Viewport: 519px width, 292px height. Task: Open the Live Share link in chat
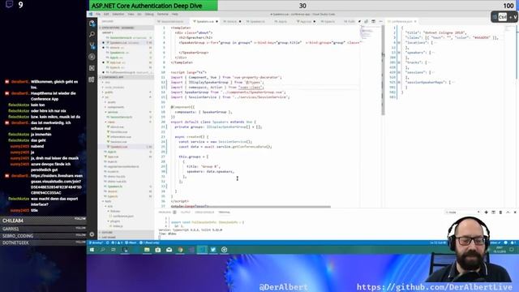coord(56,184)
